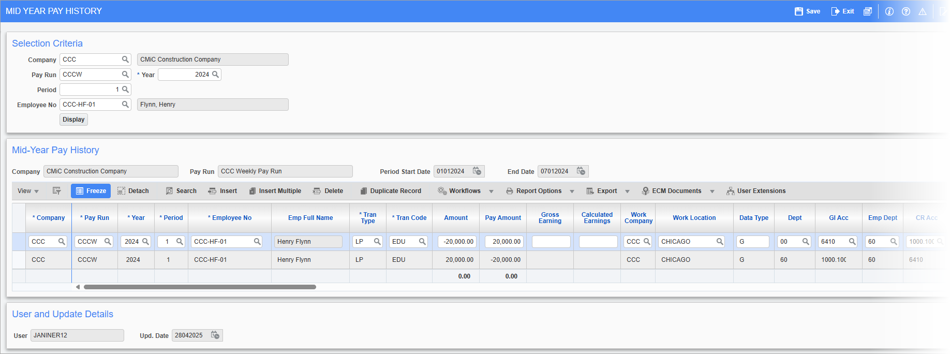The width and height of the screenshot is (950, 354).
Task: Open the View menu in table toolbar
Action: (x=28, y=191)
